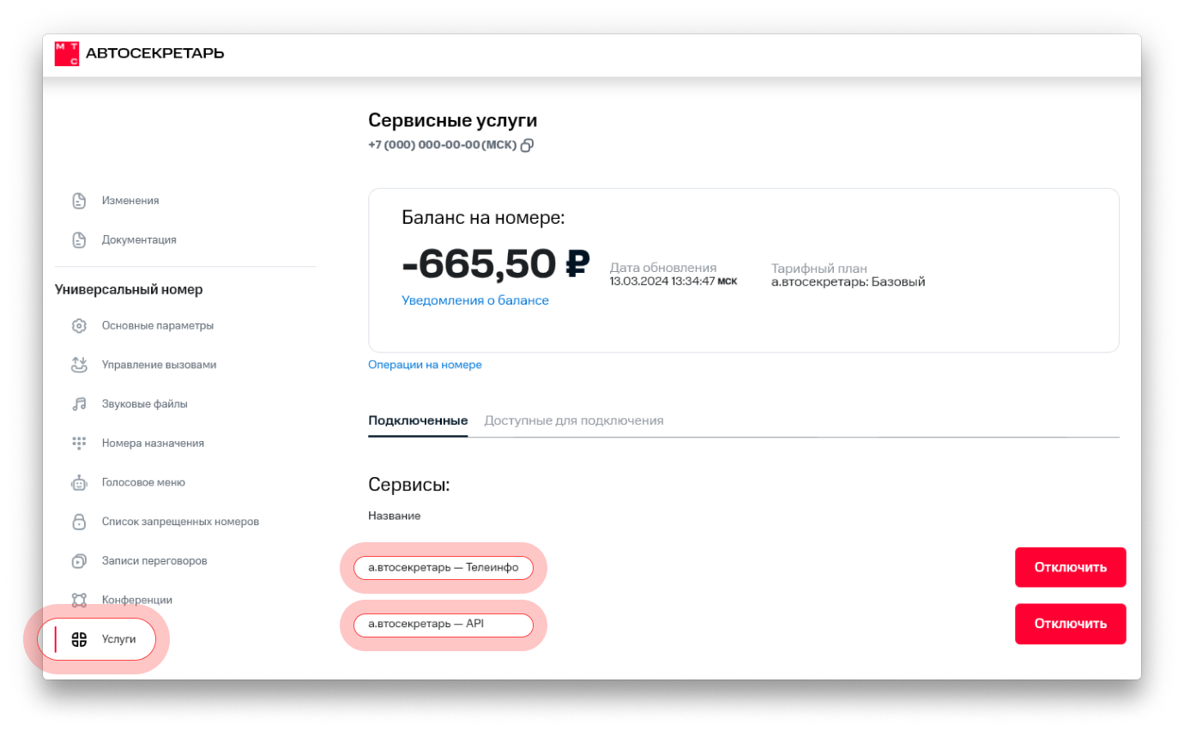Screen dimensions: 1184x731
Task: Open Конференции section
Action: point(137,600)
